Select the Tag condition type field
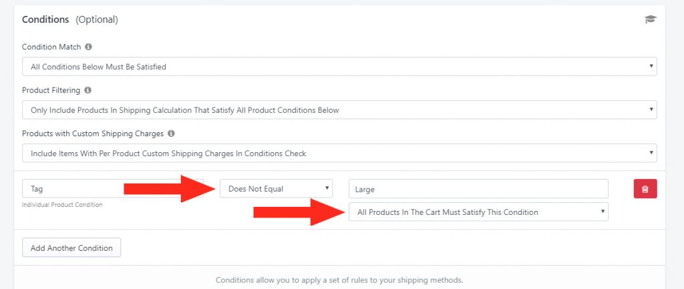The height and width of the screenshot is (289, 684). (112, 189)
